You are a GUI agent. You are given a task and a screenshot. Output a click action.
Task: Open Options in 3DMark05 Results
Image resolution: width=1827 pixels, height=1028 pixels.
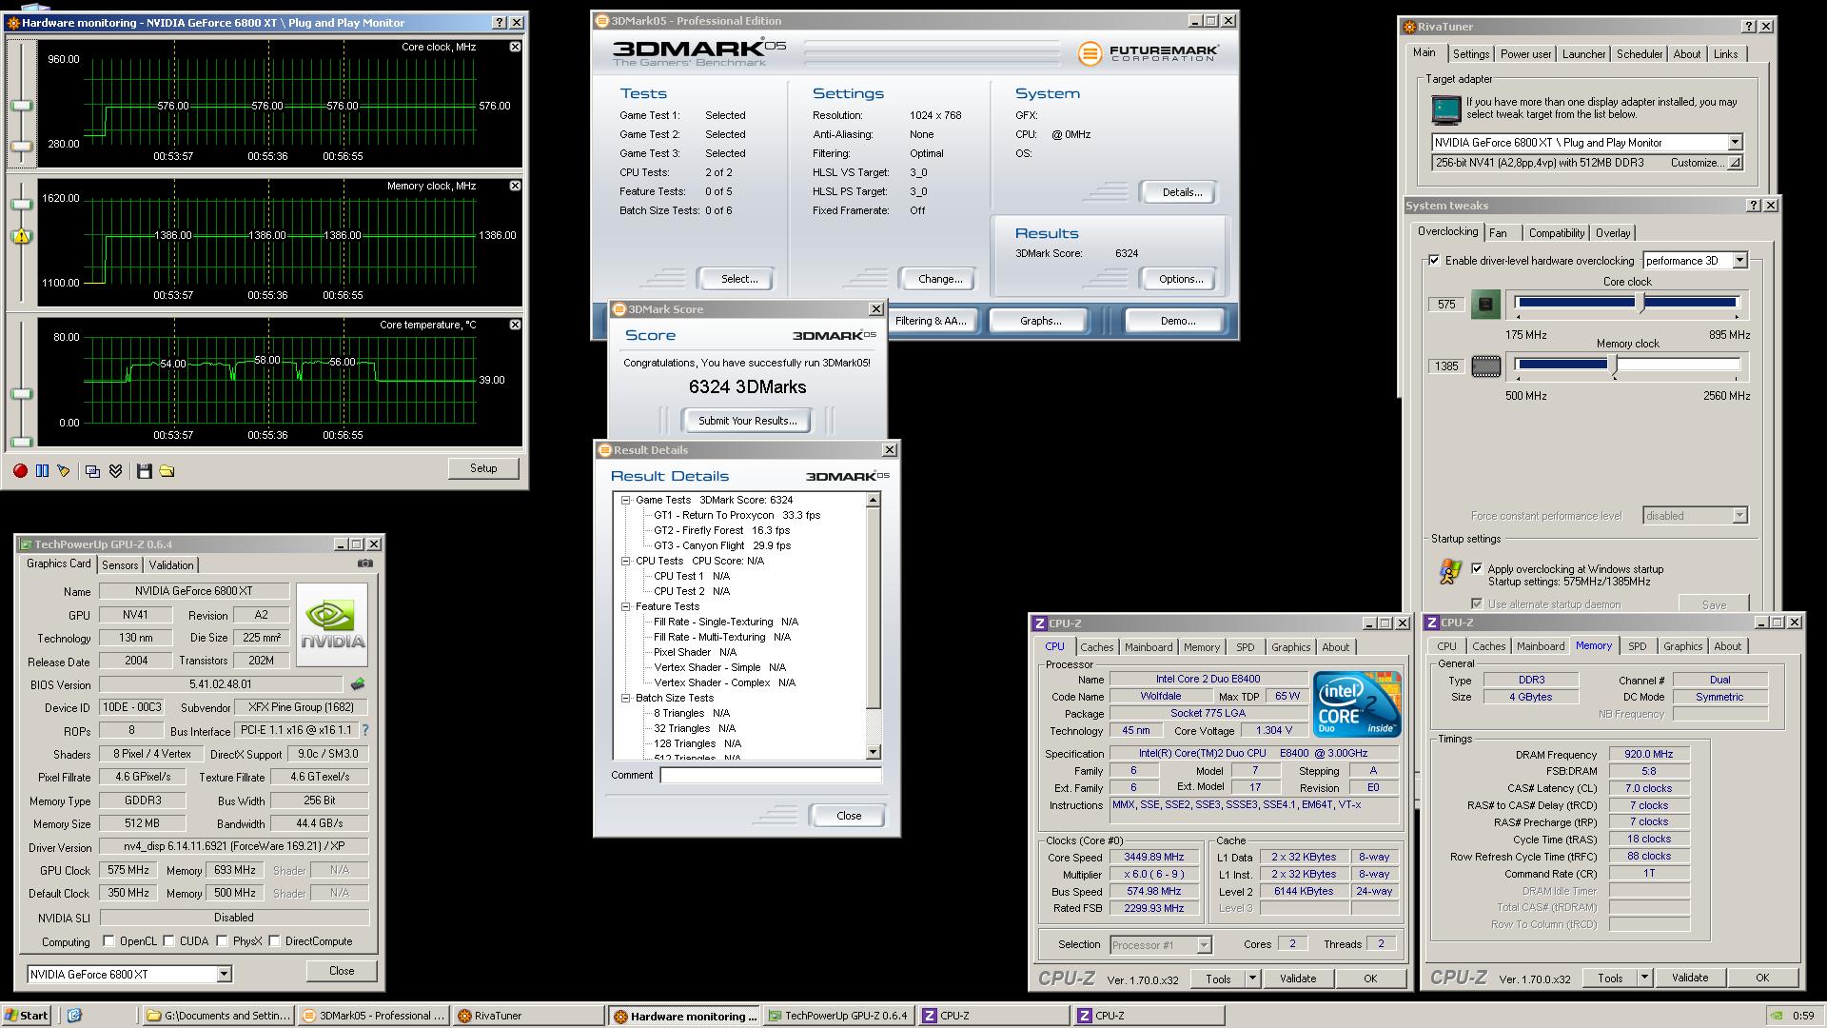(x=1180, y=279)
